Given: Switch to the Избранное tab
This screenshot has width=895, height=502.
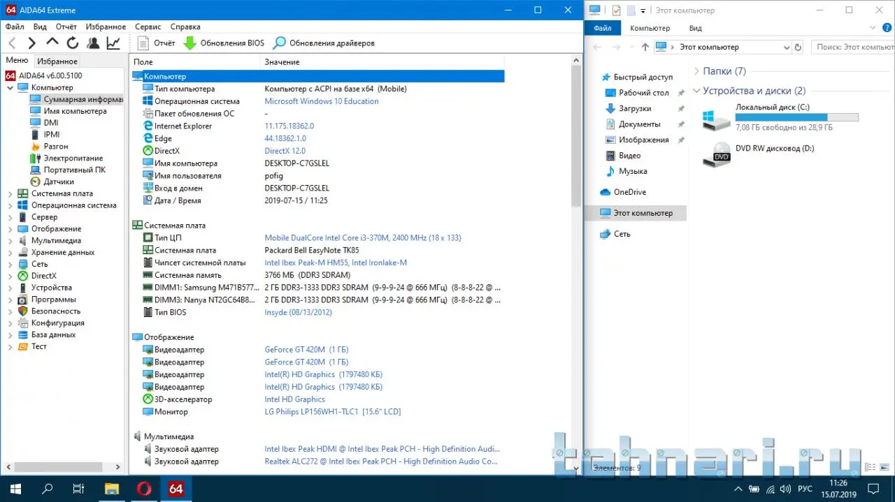Looking at the screenshot, I should [x=57, y=61].
